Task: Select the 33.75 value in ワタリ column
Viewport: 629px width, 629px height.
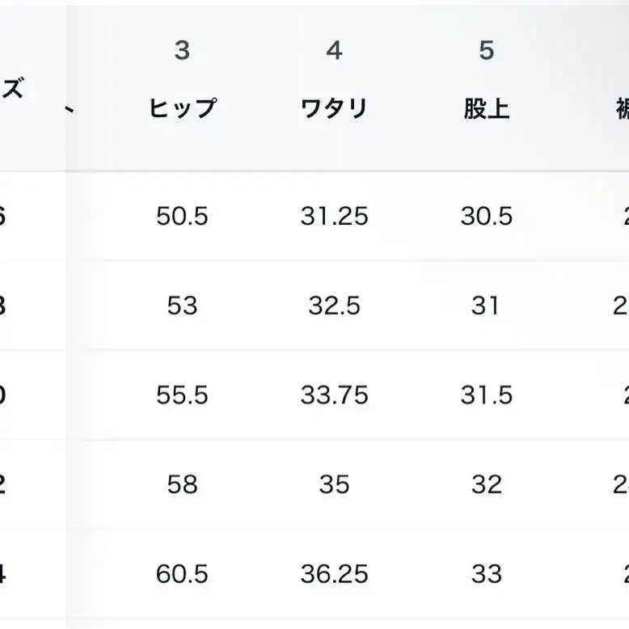Action: (334, 395)
